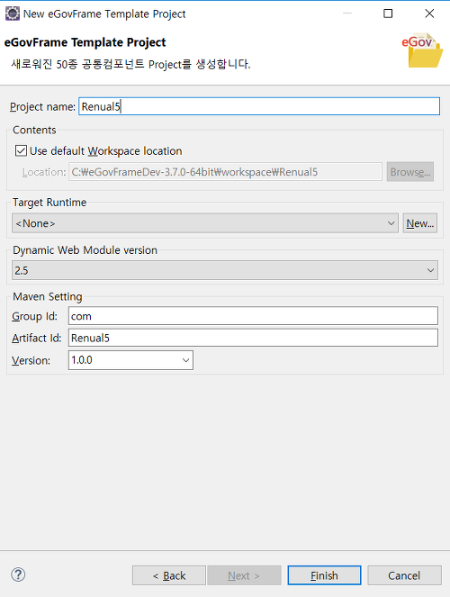450x597 pixels.
Task: Expand the Version combo box arrow
Action: coord(185,360)
